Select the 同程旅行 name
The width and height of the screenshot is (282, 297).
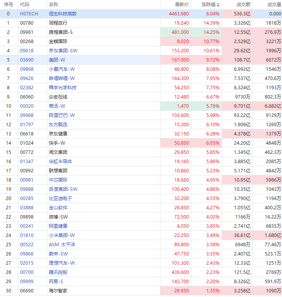coord(58,23)
